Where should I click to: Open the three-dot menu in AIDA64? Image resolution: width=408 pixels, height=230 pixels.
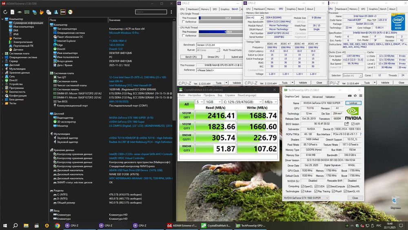point(171,12)
